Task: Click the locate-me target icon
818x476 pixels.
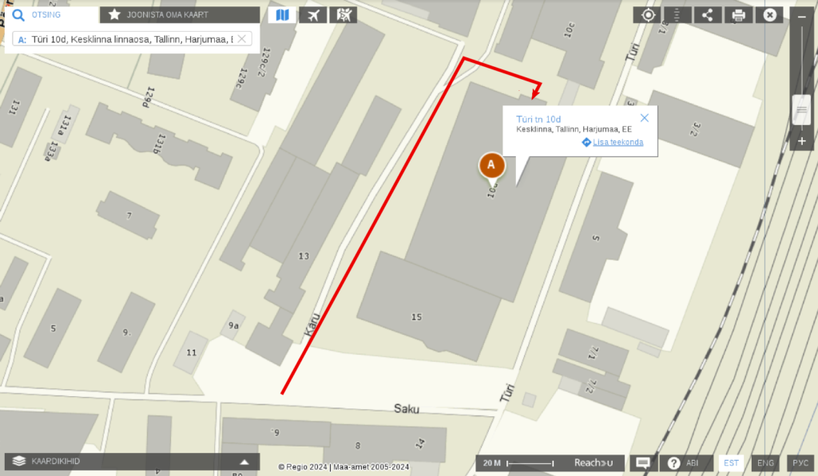Action: (x=647, y=15)
